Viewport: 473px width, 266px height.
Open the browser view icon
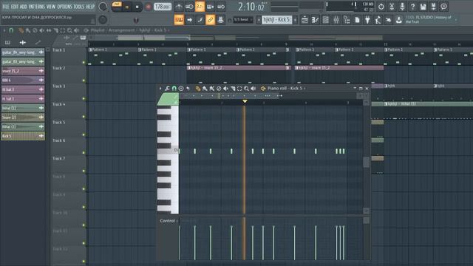pyautogui.click(x=347, y=20)
